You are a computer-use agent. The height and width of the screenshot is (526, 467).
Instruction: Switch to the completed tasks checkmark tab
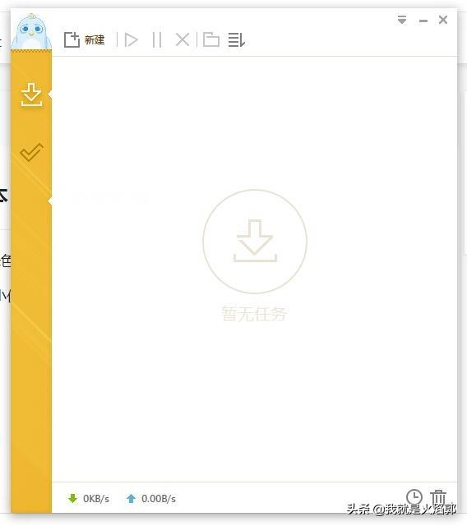tap(31, 152)
